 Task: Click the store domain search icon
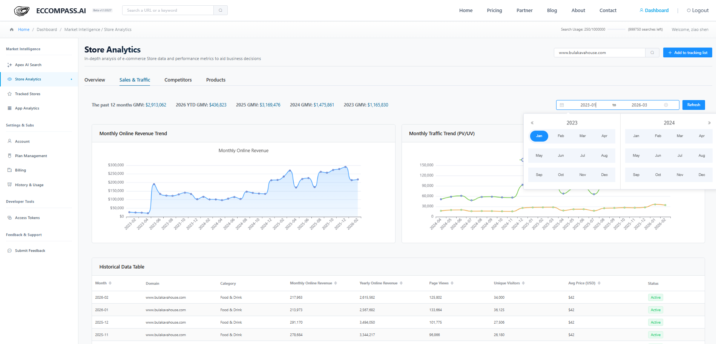point(652,53)
